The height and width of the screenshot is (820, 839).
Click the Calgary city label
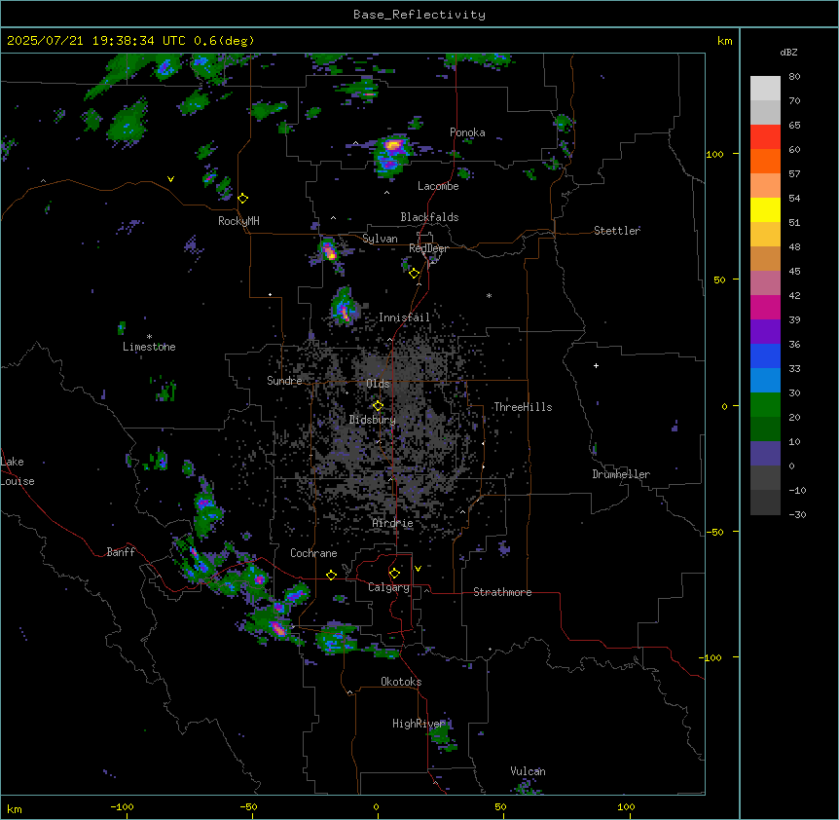pos(389,587)
